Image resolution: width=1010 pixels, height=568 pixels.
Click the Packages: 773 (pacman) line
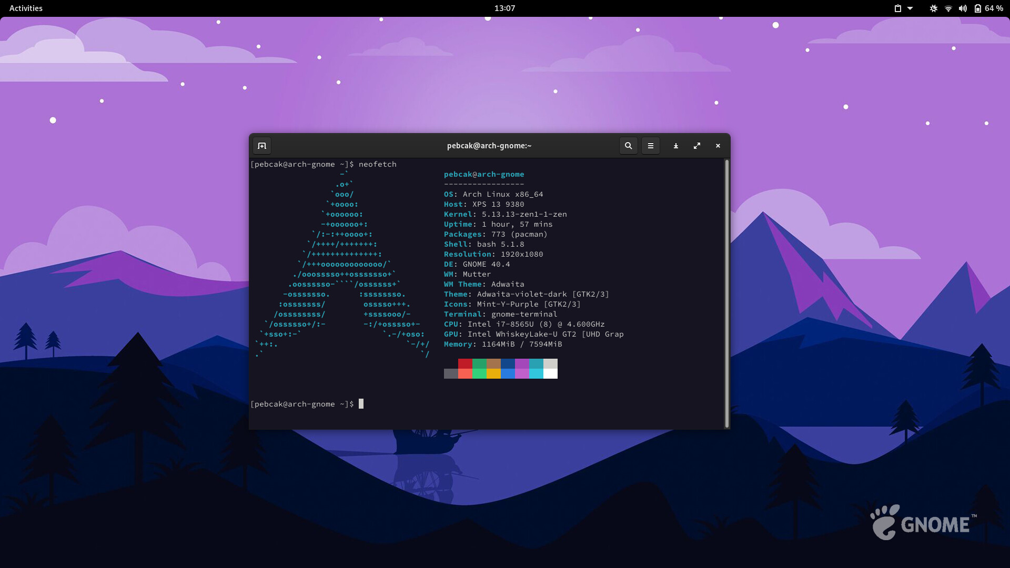[496, 234]
